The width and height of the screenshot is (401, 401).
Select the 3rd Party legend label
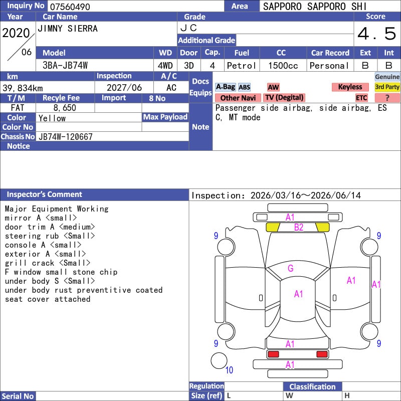coord(387,87)
